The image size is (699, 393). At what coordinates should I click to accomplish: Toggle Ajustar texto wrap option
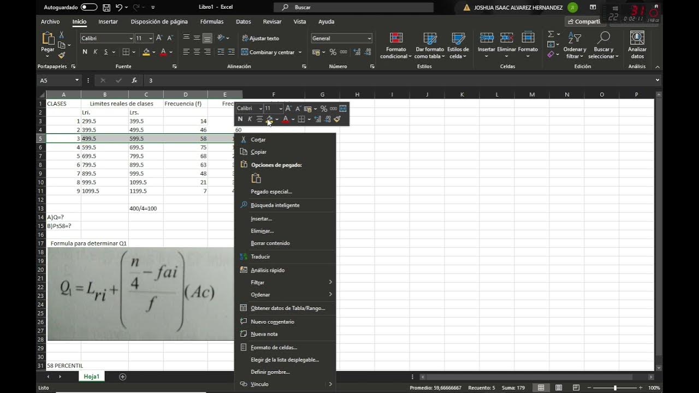tap(260, 38)
